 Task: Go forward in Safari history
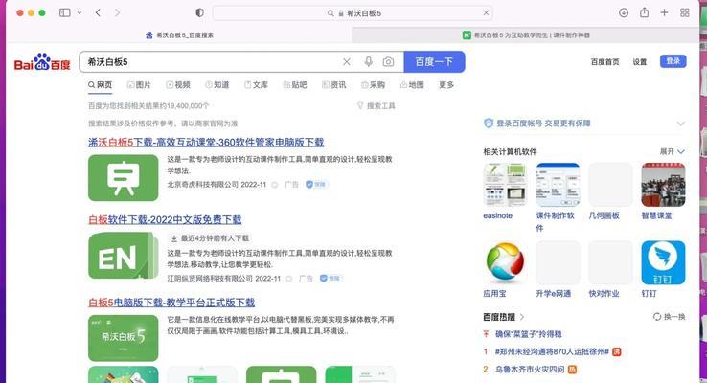[x=117, y=12]
